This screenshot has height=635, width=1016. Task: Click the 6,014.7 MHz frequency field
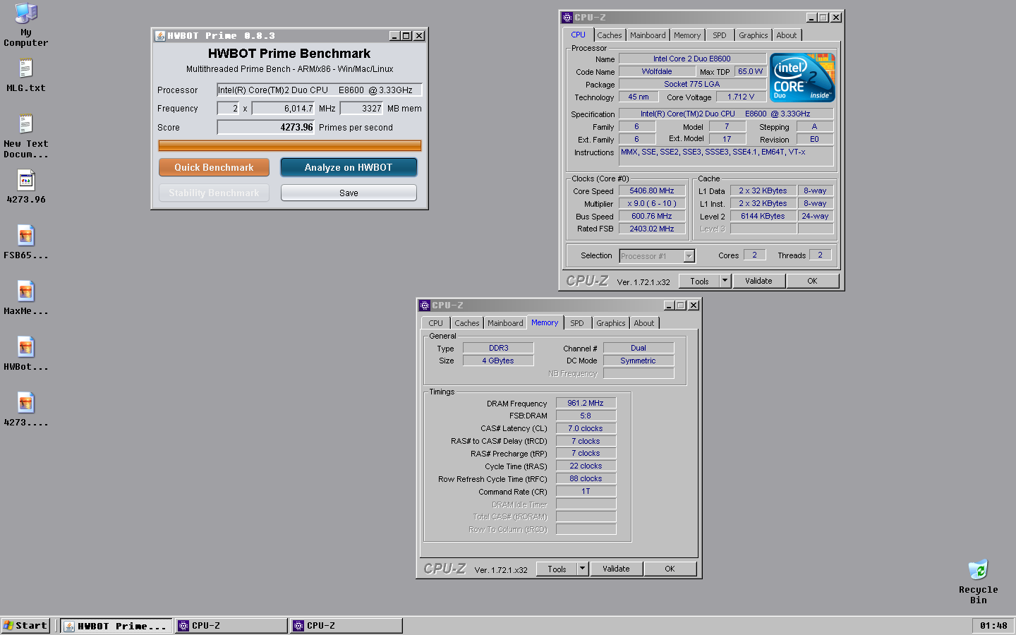pos(283,108)
